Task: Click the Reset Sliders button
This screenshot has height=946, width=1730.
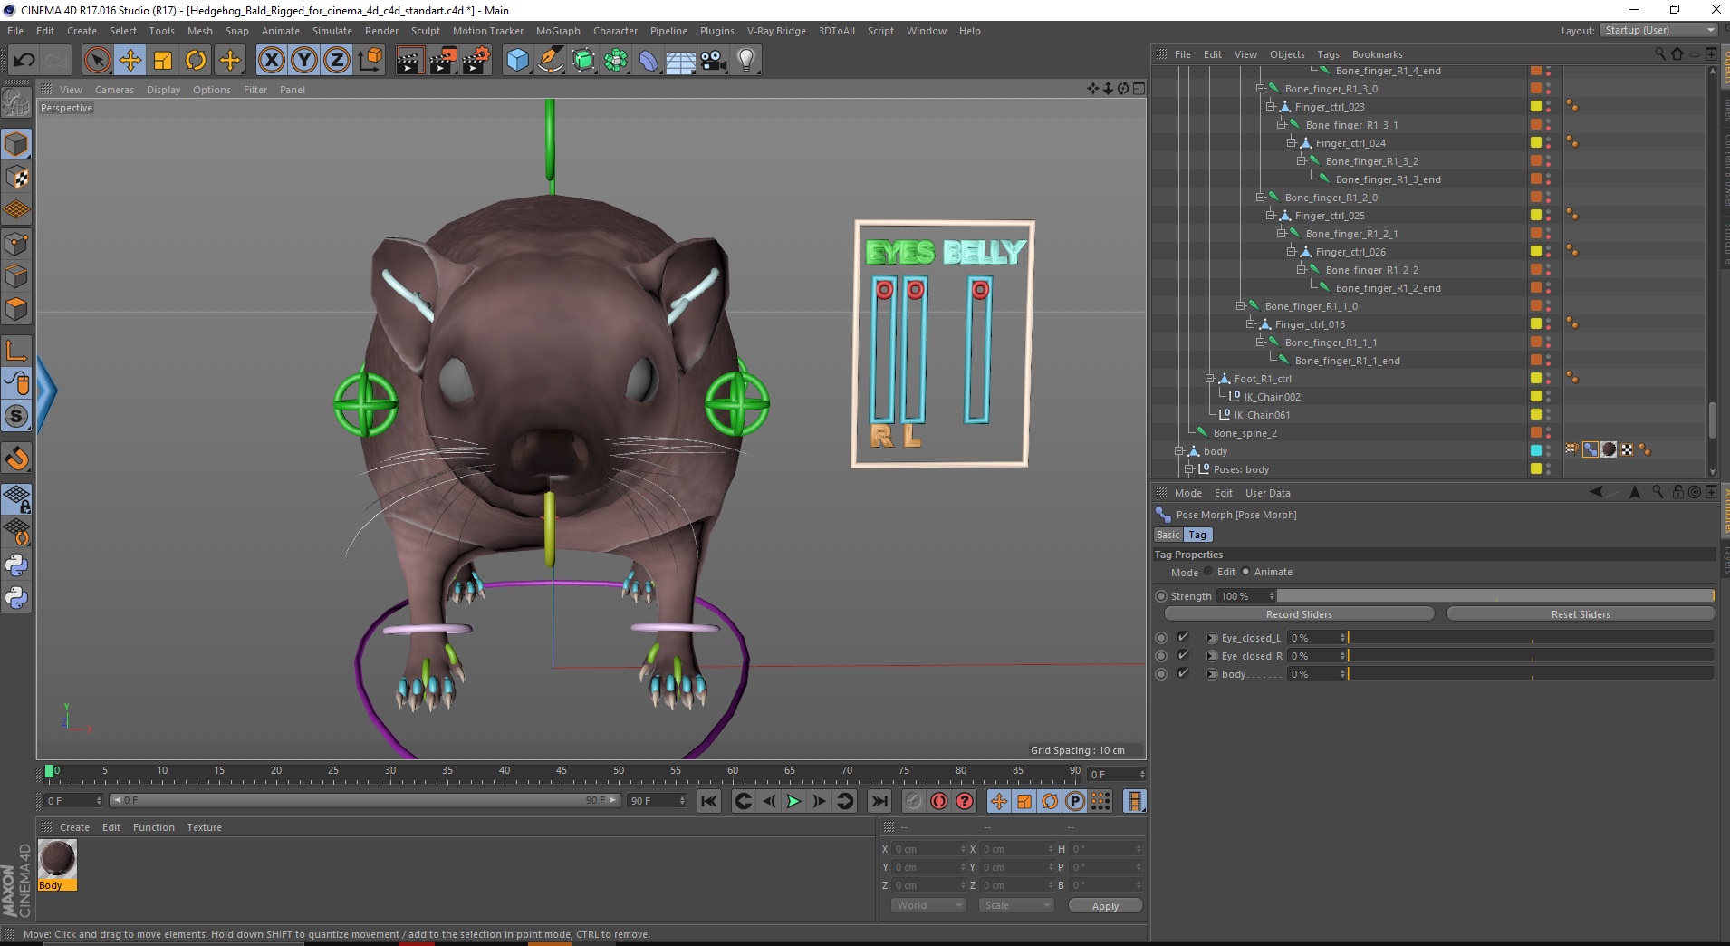Action: pos(1580,614)
